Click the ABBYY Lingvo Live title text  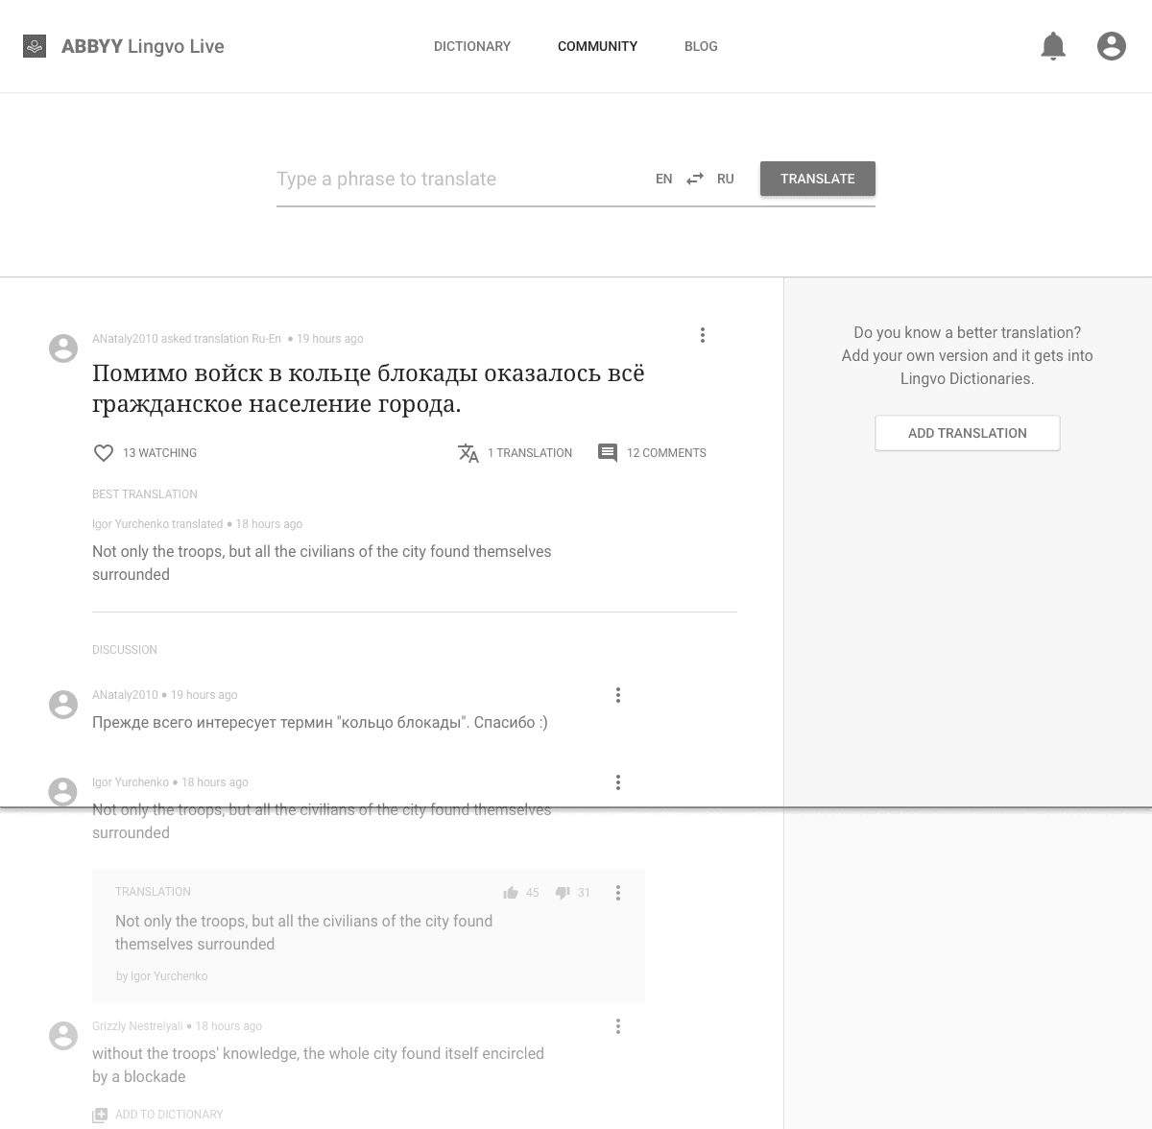point(143,46)
